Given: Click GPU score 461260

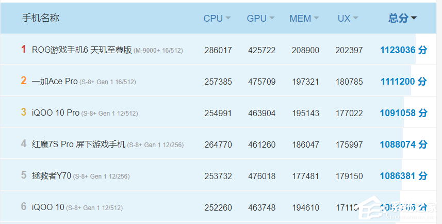Looking at the screenshot, I should click(x=262, y=145).
